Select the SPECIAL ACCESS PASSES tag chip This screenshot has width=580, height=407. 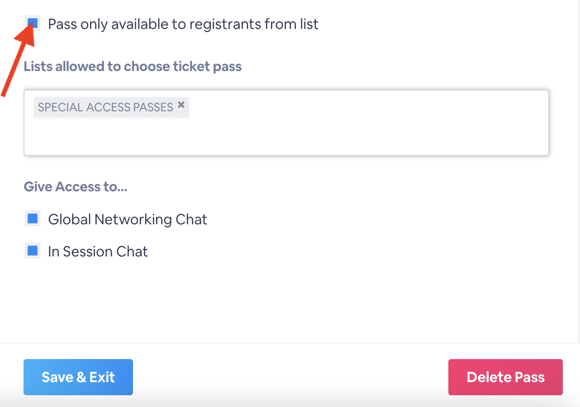click(x=105, y=107)
